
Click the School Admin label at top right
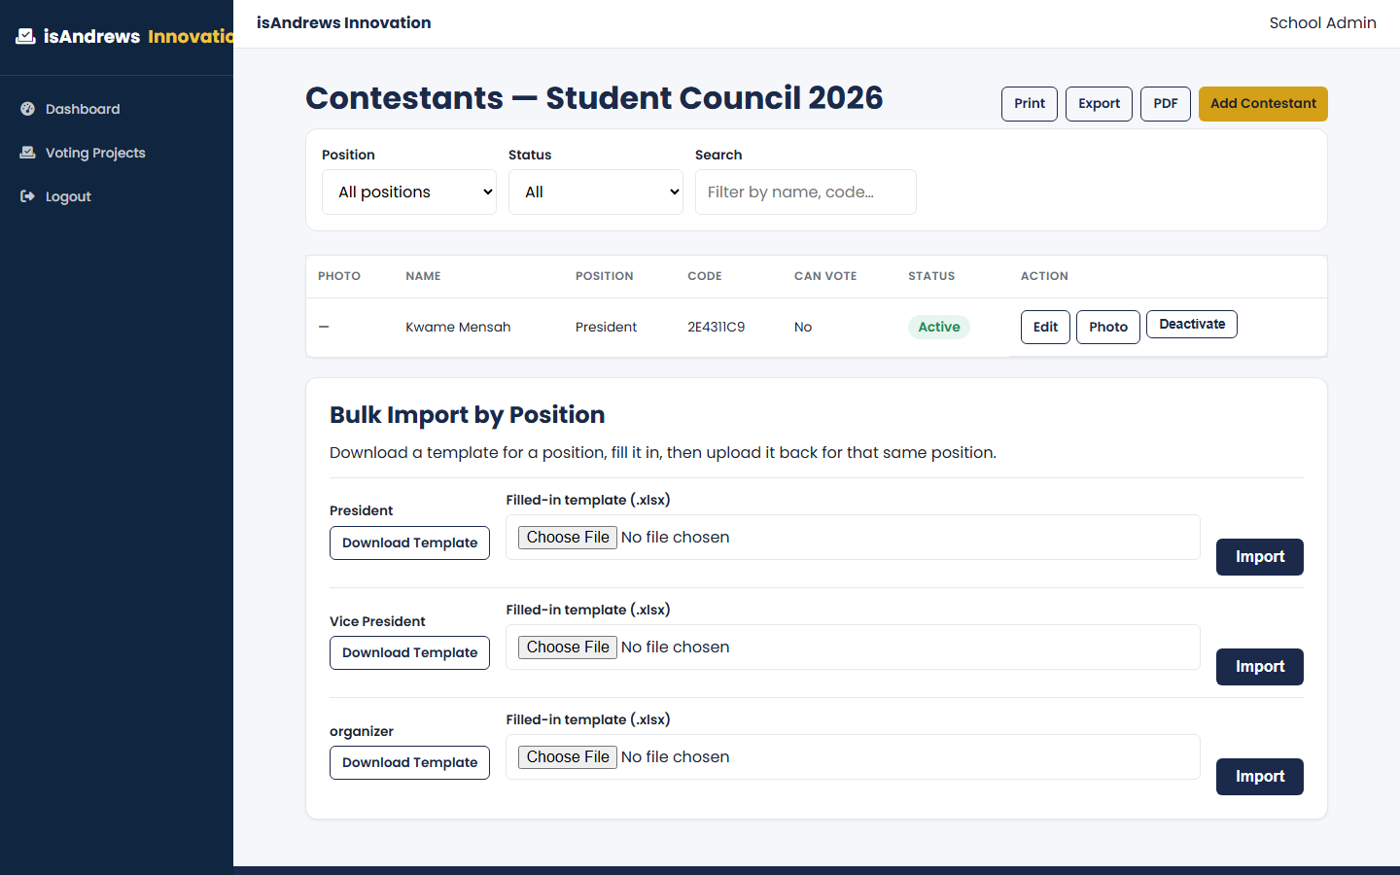[1322, 22]
